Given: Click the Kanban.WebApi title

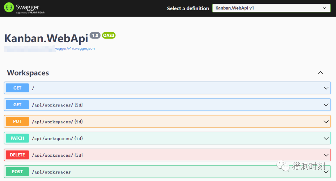Looking at the screenshot, I should pos(46,38).
